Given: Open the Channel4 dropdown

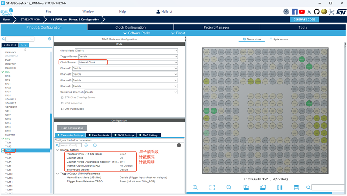Looking at the screenshot, I should [x=125, y=86].
